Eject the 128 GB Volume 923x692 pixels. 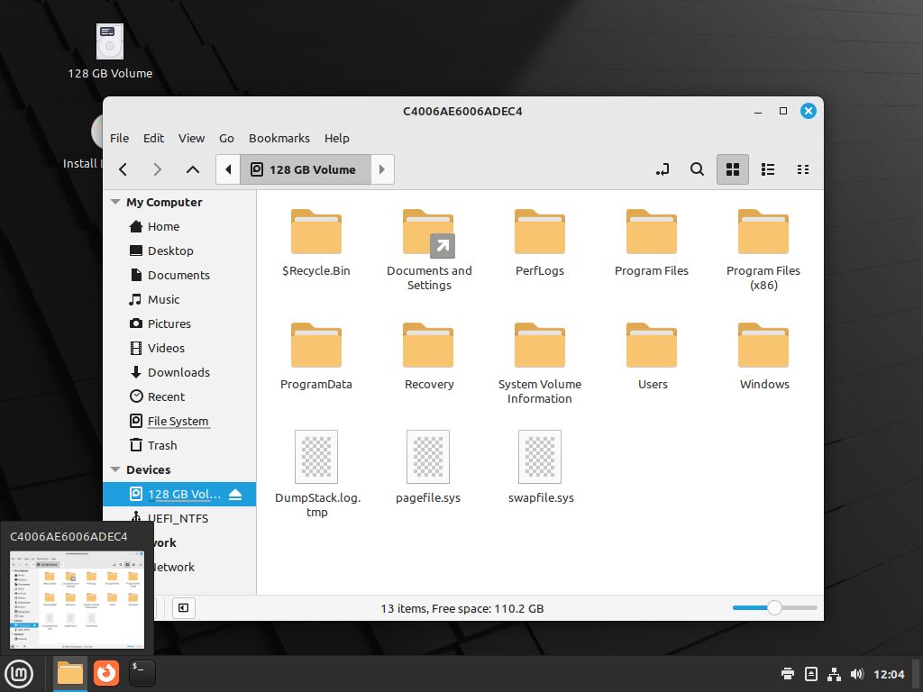tap(235, 495)
